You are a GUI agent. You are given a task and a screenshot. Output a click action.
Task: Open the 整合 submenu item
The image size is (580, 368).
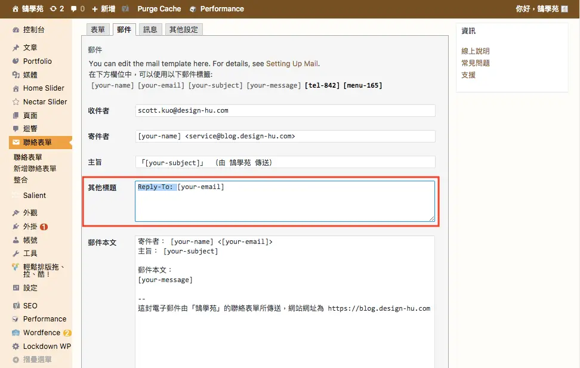pos(21,180)
